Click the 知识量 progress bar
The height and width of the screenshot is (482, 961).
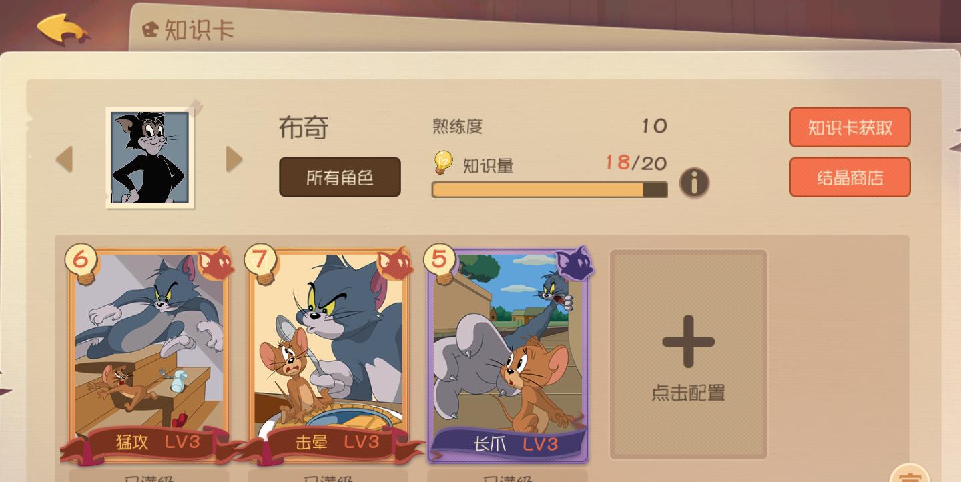tap(549, 190)
